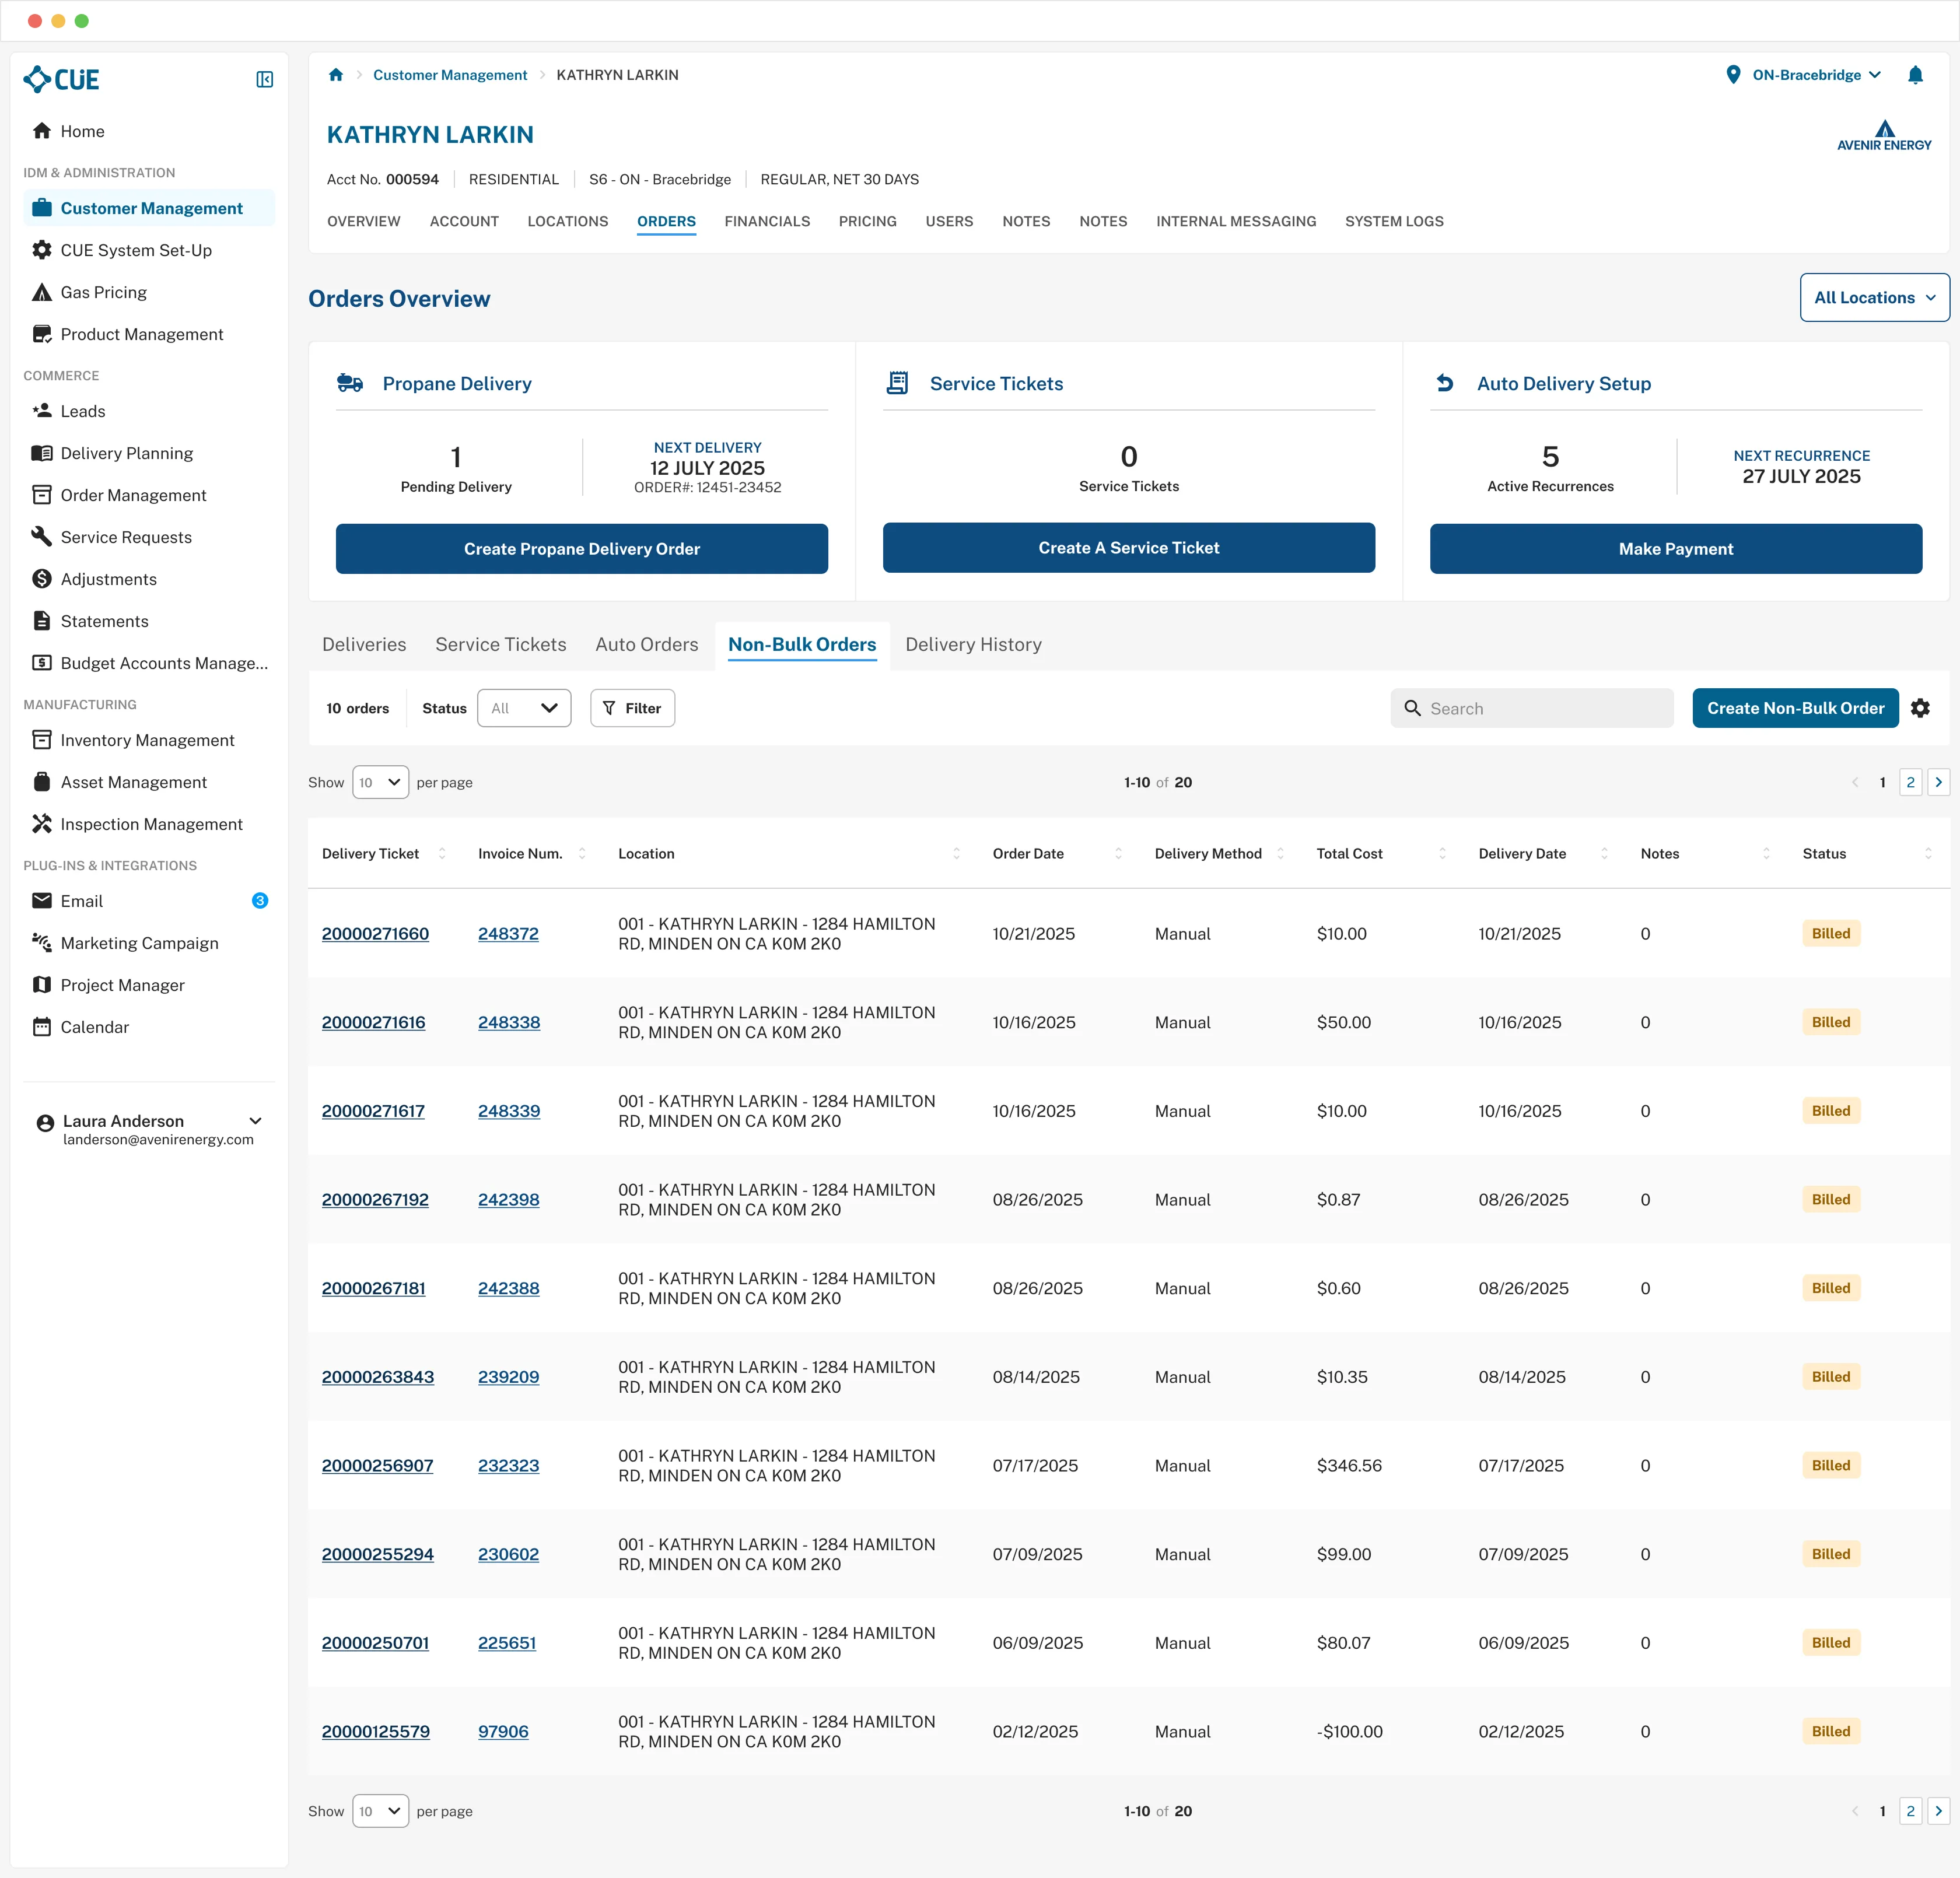This screenshot has height=1878, width=1960.
Task: Open the notifications bell
Action: point(1915,75)
